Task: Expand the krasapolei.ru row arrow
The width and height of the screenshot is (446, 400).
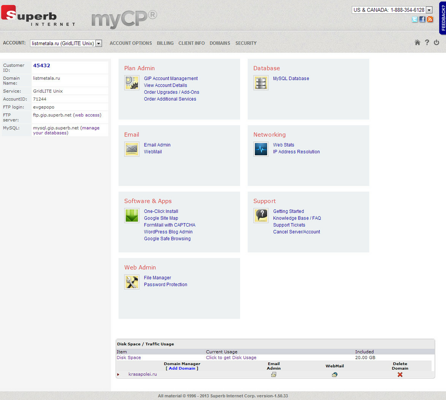Action: pyautogui.click(x=118, y=374)
